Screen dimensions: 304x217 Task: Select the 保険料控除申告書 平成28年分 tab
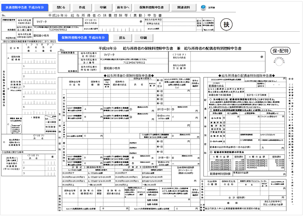coord(83,38)
